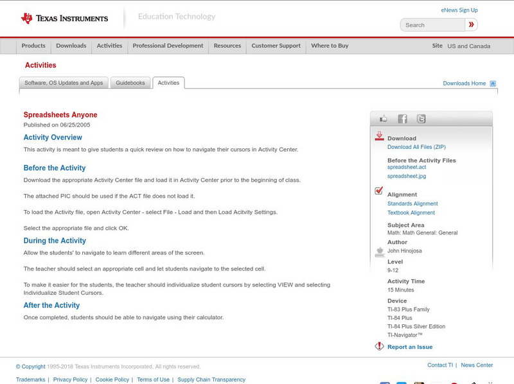Viewport: 514px width, 384px height.
Task: Visit the News Center link
Action: [477, 365]
